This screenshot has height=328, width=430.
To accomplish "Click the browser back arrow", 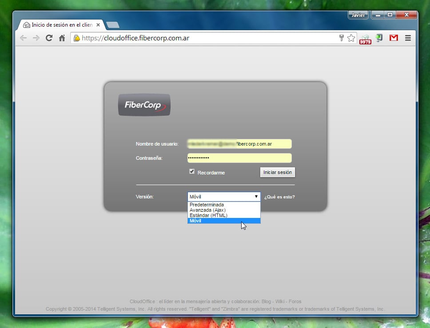I will tap(23, 38).
